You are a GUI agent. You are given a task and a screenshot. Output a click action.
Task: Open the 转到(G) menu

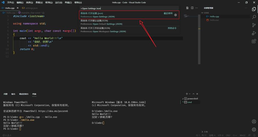(49, 2)
